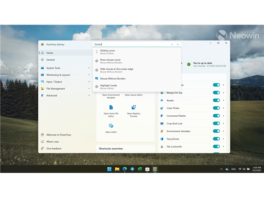Toggle the File Locksmith switch

pos(216,147)
